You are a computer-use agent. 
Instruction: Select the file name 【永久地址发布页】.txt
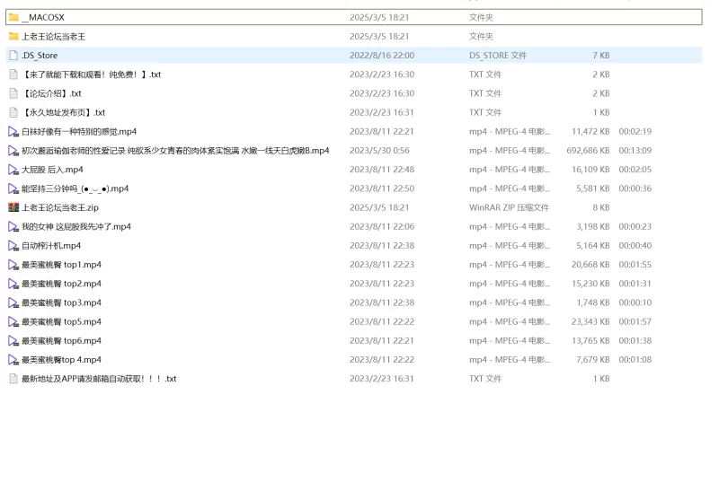[63, 112]
